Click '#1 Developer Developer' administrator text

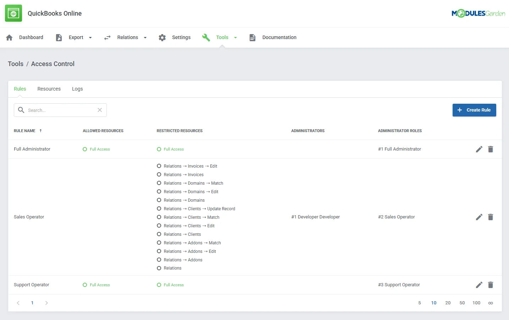pyautogui.click(x=316, y=217)
